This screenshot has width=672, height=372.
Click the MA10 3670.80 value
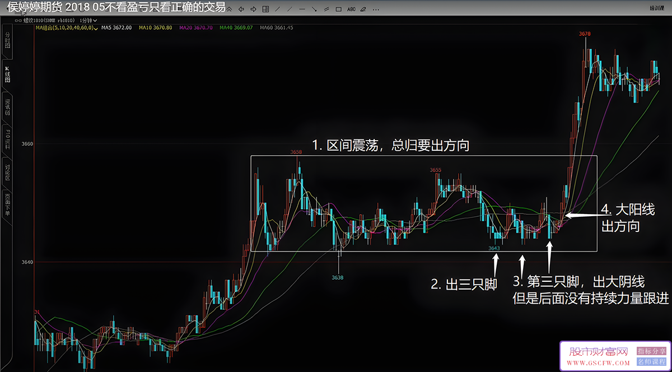pos(155,27)
